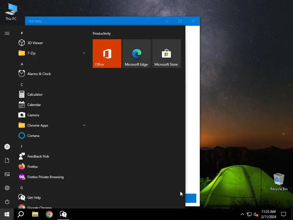The width and height of the screenshot is (293, 220).
Task: Open the Pictures shortcut in Start sidebar
Action: coord(7,174)
